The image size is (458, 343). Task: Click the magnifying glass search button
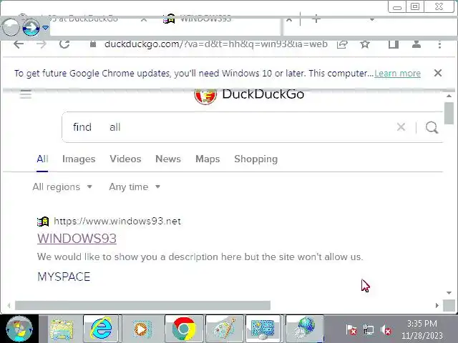point(432,127)
